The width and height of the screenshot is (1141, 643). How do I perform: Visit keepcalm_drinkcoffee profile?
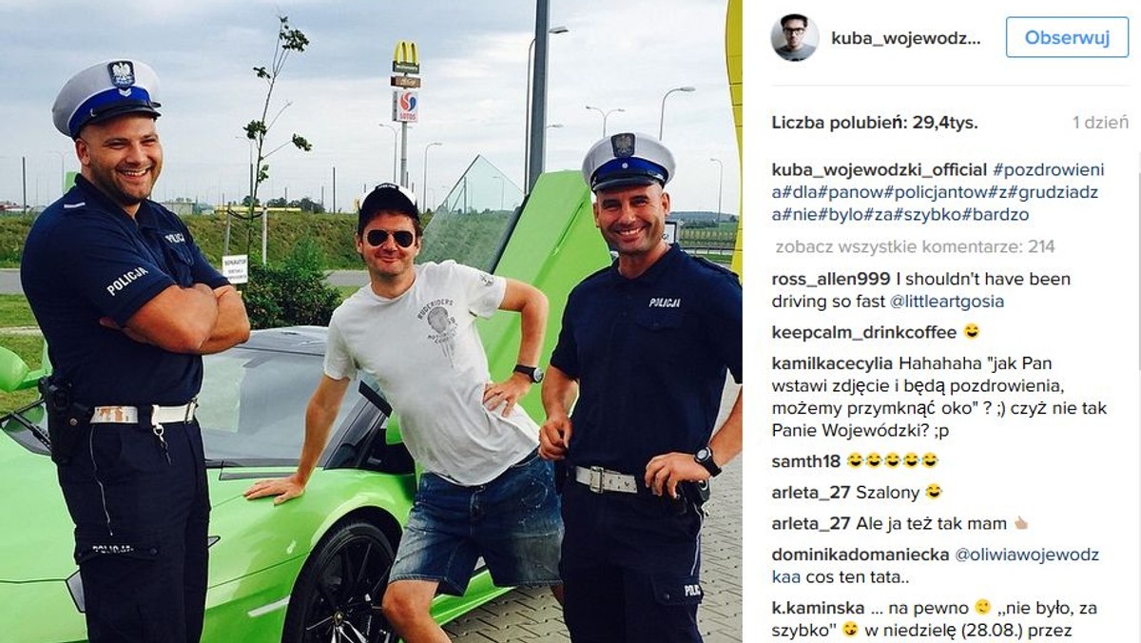click(x=864, y=332)
